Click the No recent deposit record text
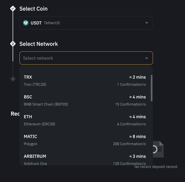 point(156,167)
